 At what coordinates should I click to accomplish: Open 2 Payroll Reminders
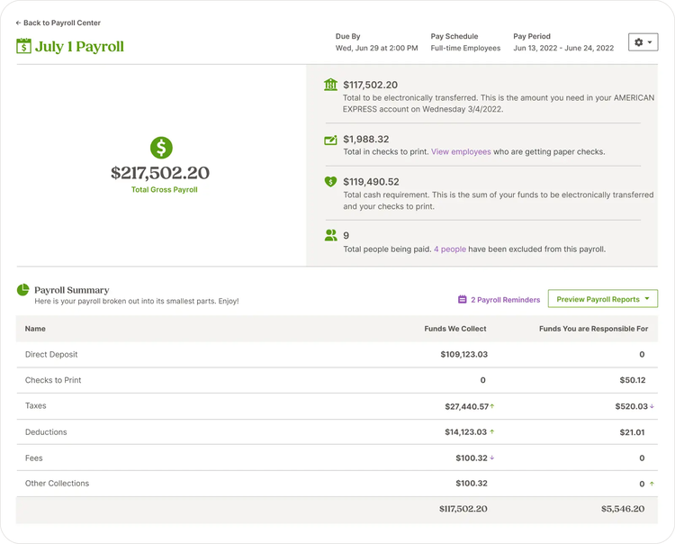click(505, 300)
